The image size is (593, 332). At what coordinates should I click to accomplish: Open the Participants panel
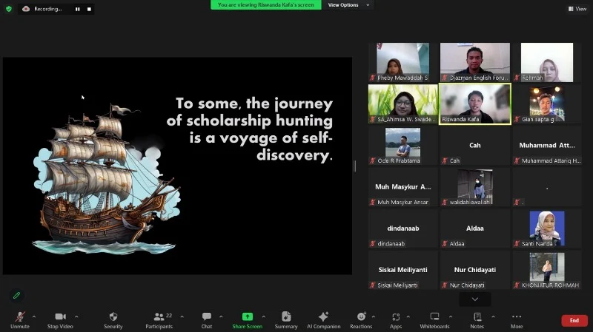coord(159,319)
